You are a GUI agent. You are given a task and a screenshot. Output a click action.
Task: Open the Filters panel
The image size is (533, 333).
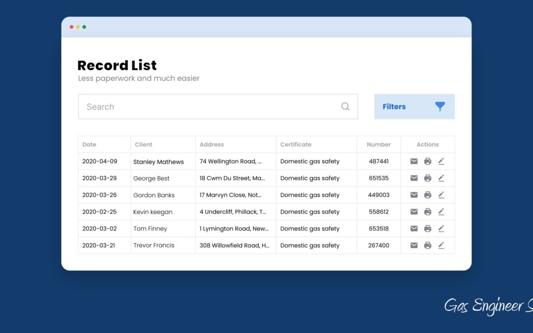(x=394, y=106)
